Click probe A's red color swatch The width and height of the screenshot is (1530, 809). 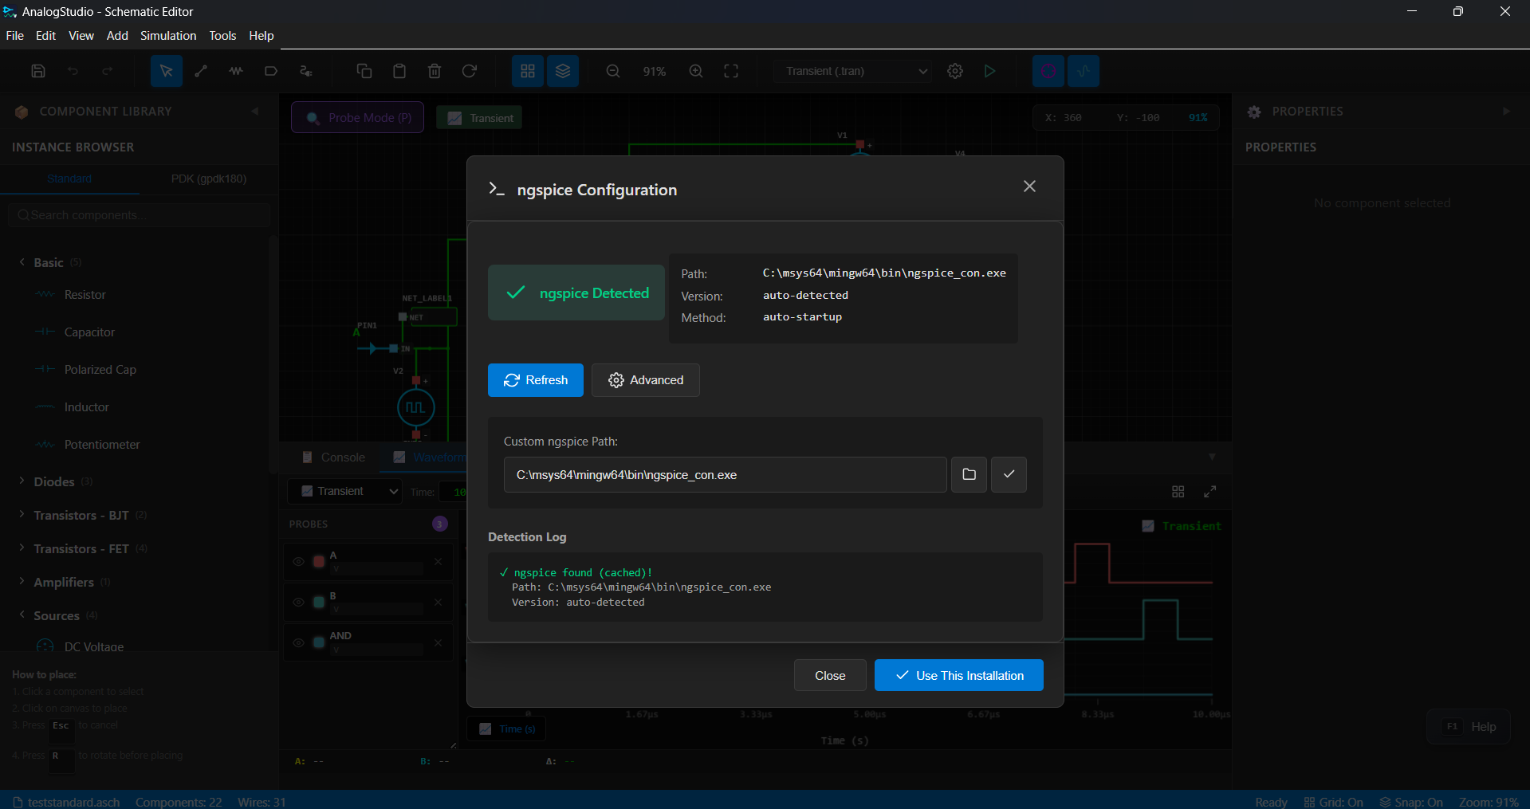[317, 561]
